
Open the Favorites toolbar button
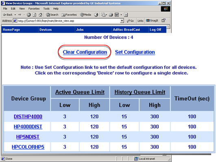pyautogui.click(x=69, y=15)
